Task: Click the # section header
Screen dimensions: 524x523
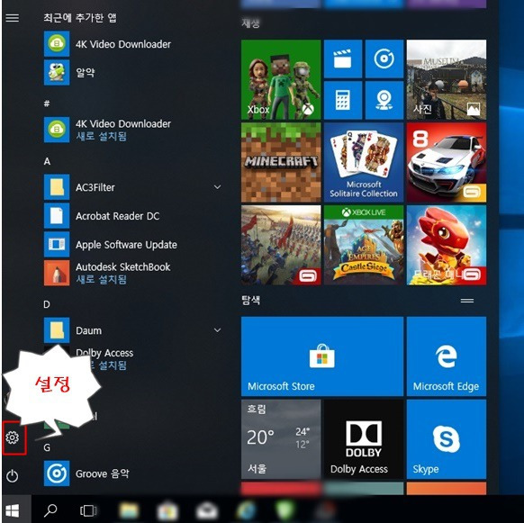Action: pyautogui.click(x=47, y=104)
